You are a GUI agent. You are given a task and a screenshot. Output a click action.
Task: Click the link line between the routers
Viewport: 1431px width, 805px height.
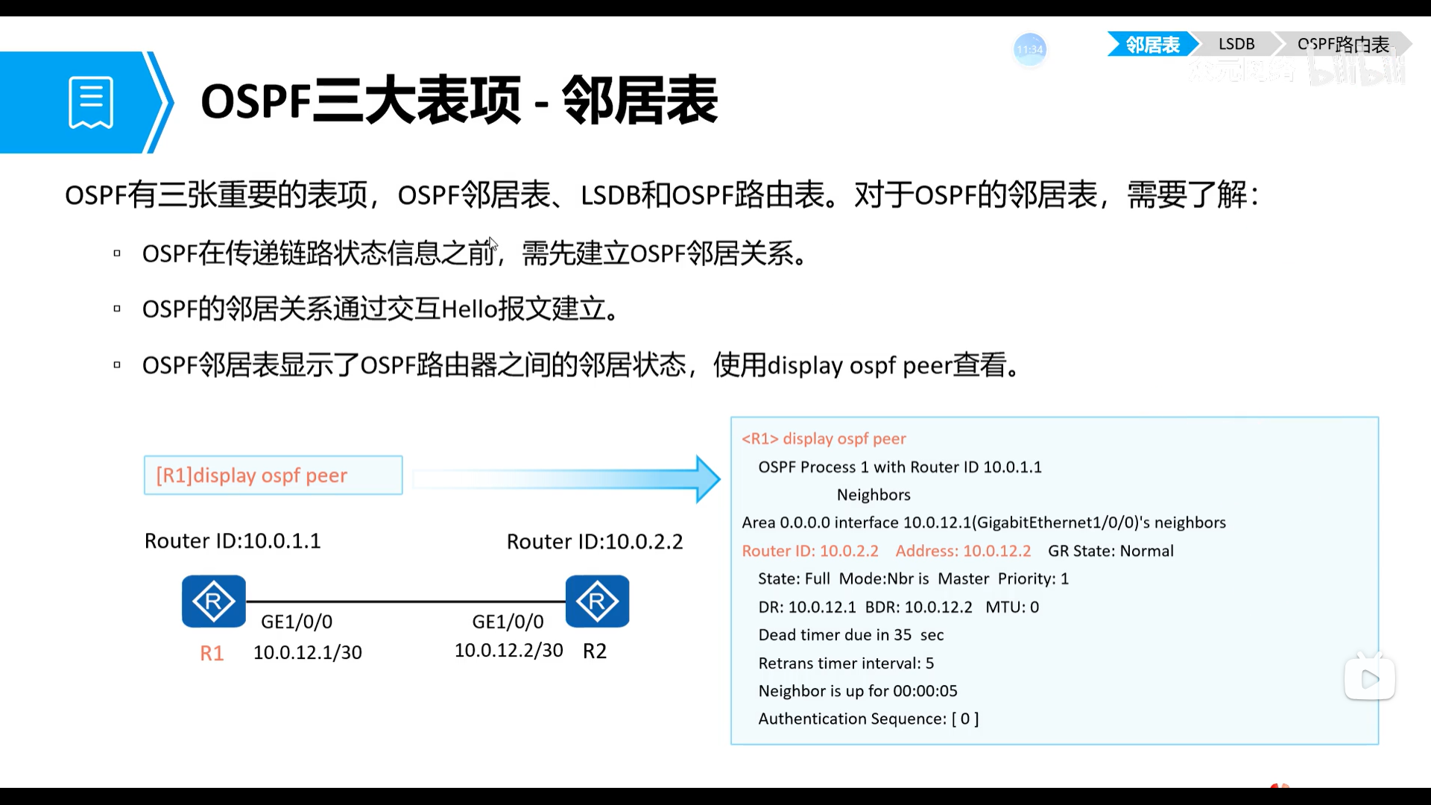(x=405, y=601)
